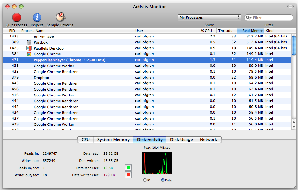Image resolution: width=298 pixels, height=190 pixels.
Task: Select the Parallels Desktop process name
Action: pos(49,48)
